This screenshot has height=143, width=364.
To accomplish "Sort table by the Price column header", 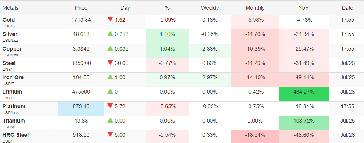I will pyautogui.click(x=81, y=8).
